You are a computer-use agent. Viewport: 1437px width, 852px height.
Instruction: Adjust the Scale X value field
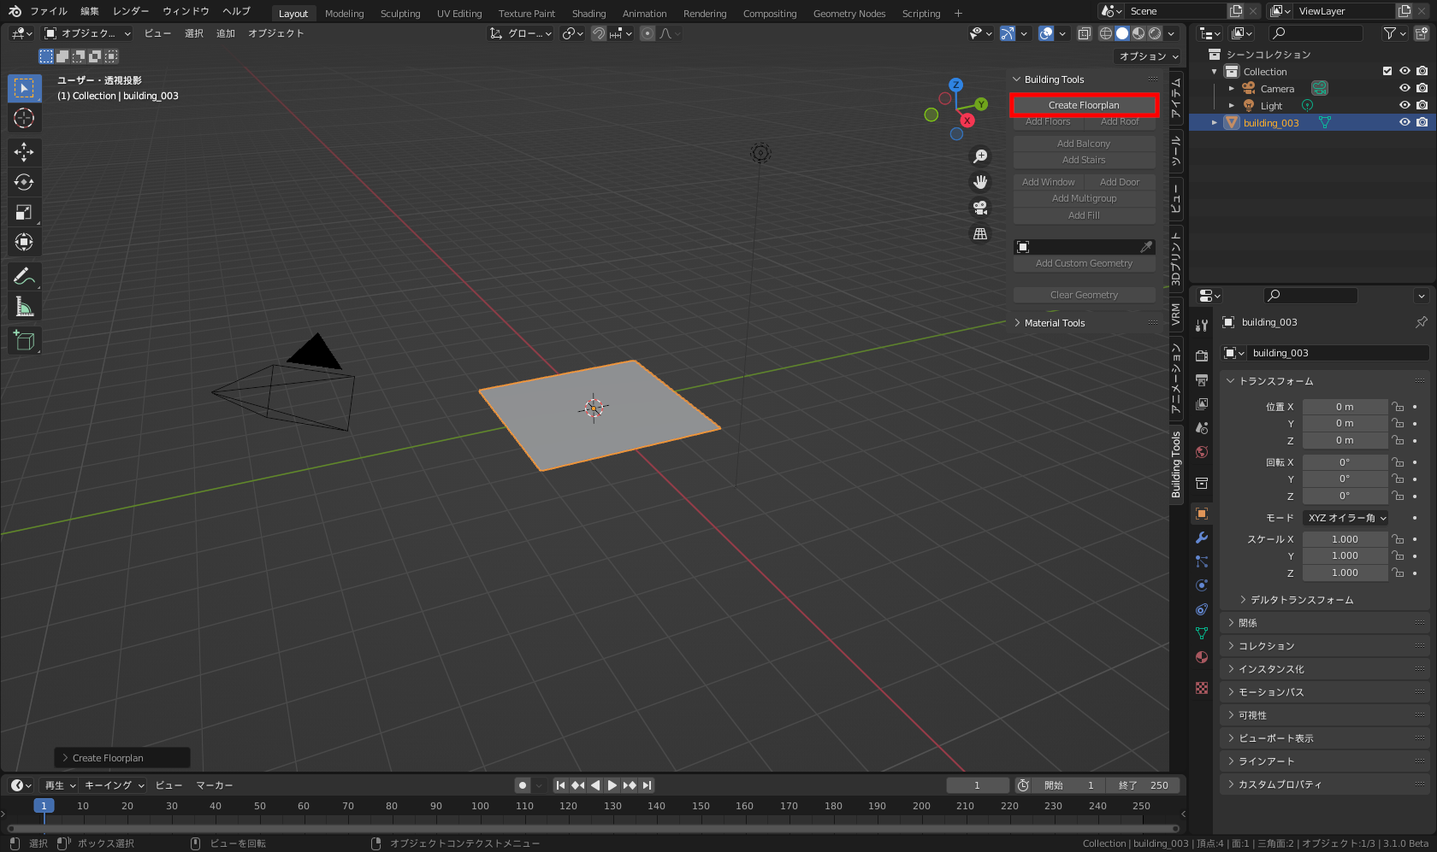pos(1345,538)
